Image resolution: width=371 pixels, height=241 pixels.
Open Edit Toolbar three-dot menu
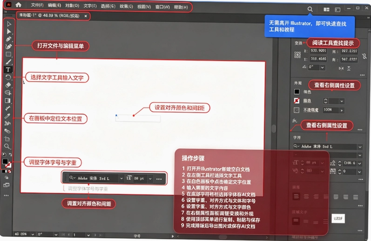tap(6, 195)
